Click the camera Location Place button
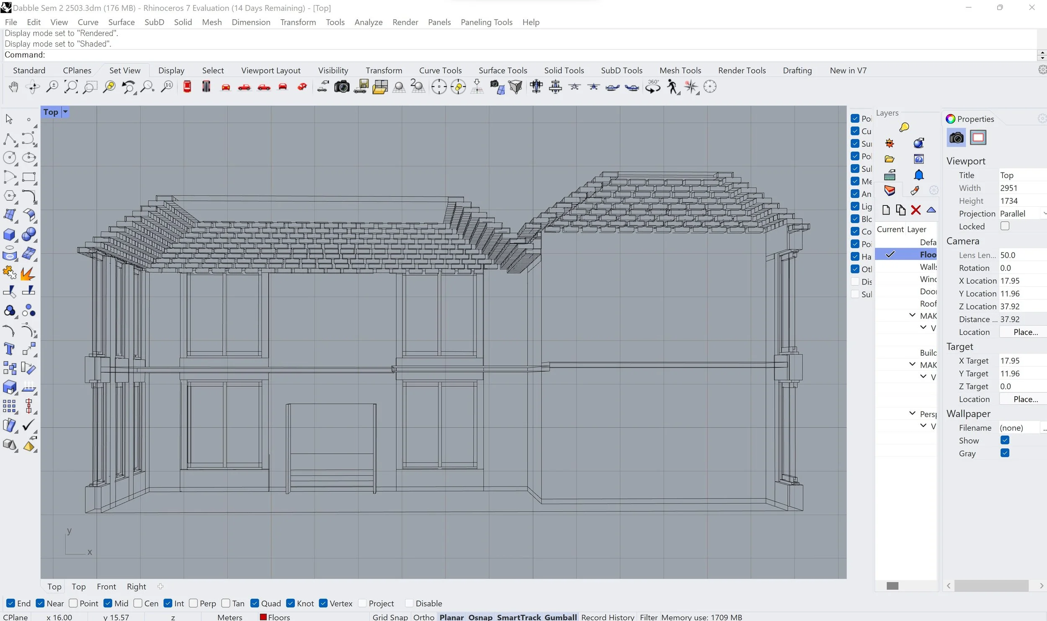This screenshot has height=621, width=1047. [x=1025, y=332]
